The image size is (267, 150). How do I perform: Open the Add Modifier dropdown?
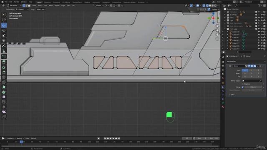(246, 61)
